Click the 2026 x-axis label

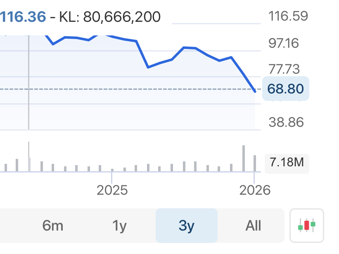(255, 190)
